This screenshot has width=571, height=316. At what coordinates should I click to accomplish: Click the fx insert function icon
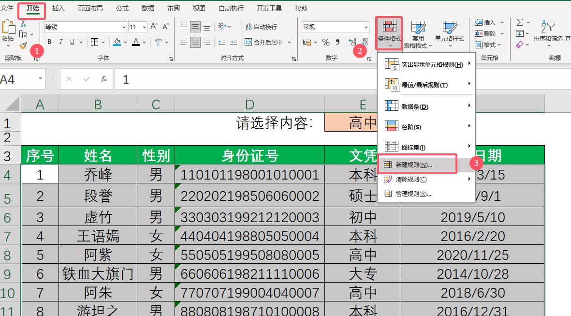coord(104,79)
